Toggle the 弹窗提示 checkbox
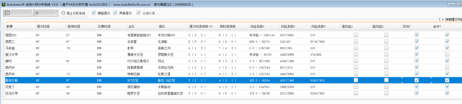 tap(94, 13)
